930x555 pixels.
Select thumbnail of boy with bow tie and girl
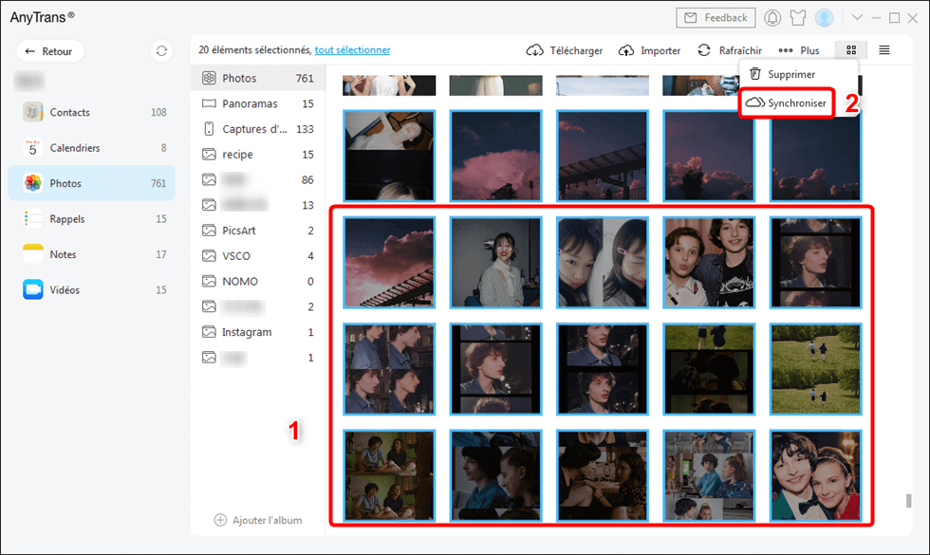point(815,476)
